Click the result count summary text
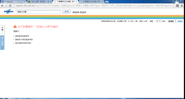Viewport: 185px width, 99px height. pos(125,21)
